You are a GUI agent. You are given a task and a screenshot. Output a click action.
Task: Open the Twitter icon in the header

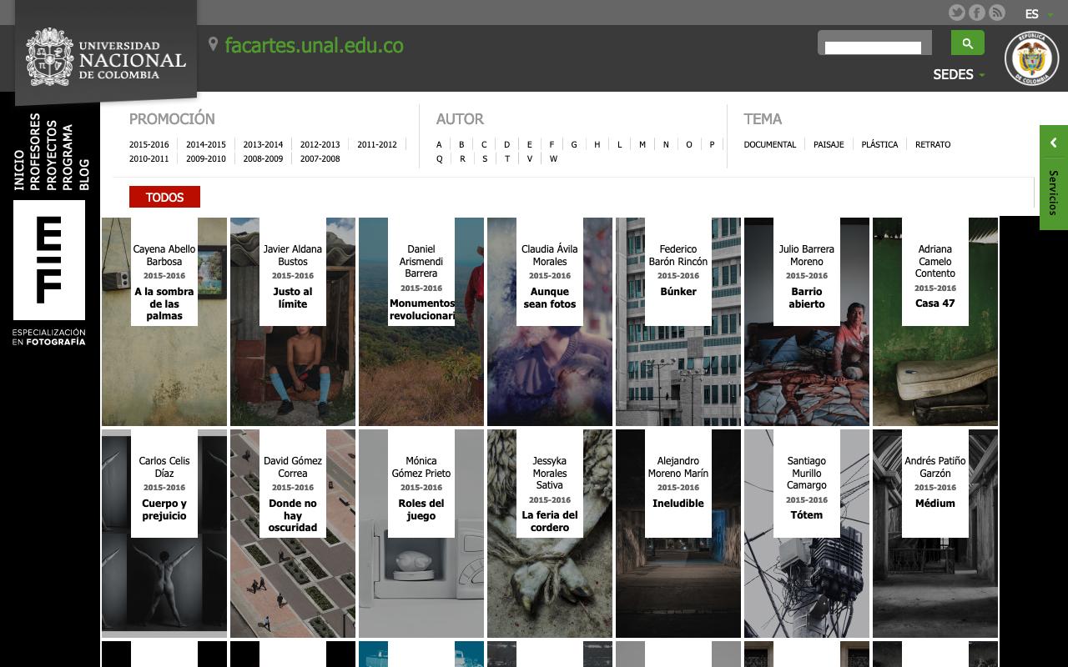[957, 13]
